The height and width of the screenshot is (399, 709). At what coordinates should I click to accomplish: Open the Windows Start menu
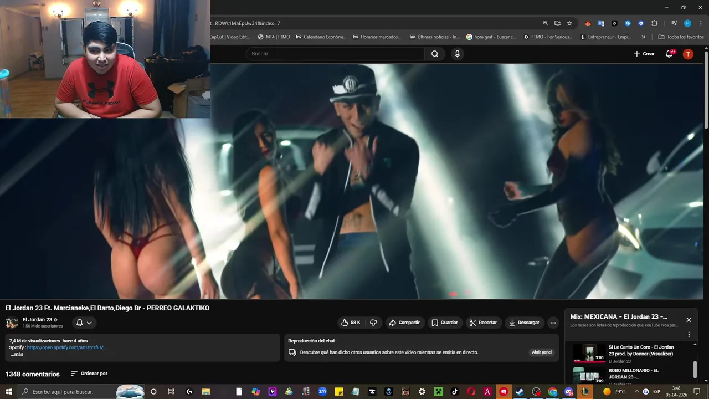coord(8,392)
